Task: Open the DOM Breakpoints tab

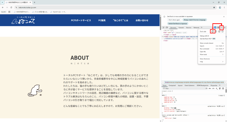Action: pos(202,85)
